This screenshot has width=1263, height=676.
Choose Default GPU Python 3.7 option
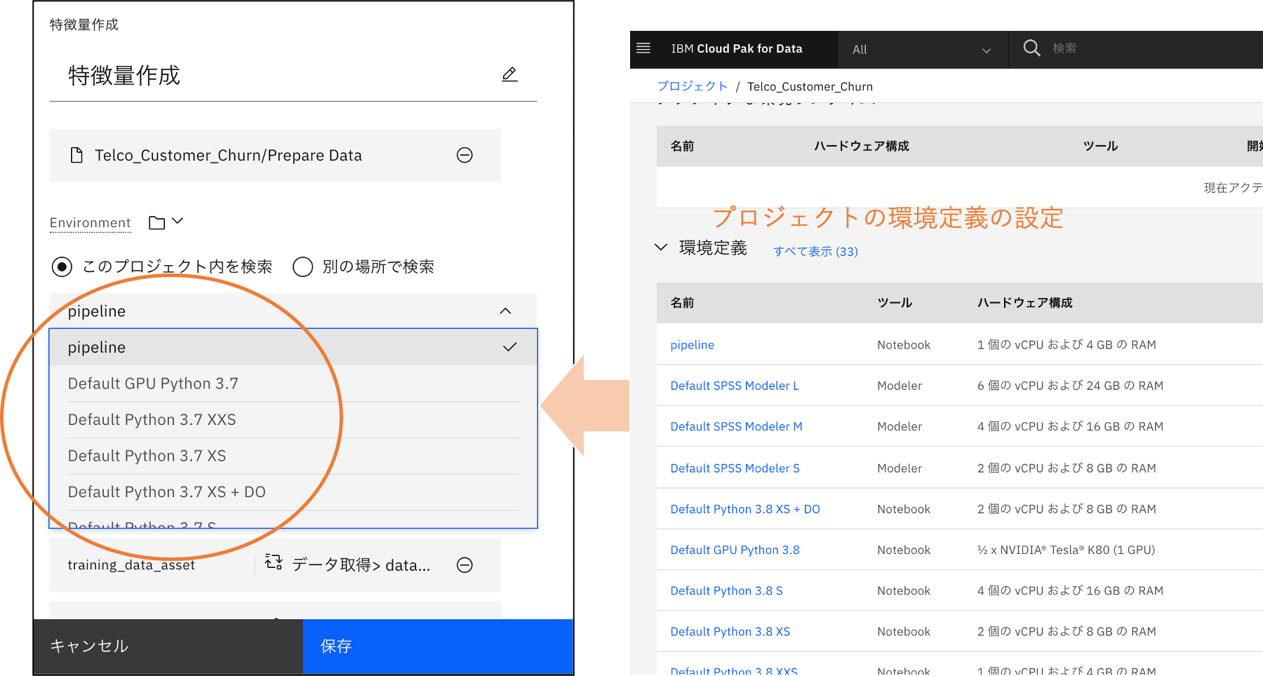[x=293, y=384]
